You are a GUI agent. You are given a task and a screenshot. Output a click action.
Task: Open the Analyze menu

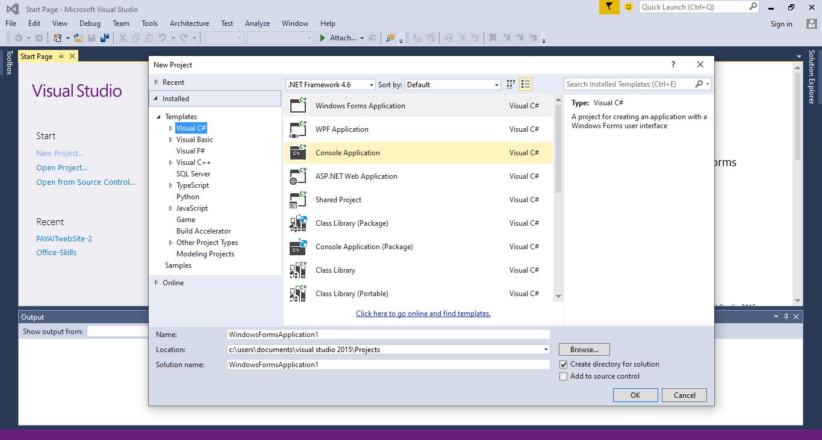[x=257, y=23]
